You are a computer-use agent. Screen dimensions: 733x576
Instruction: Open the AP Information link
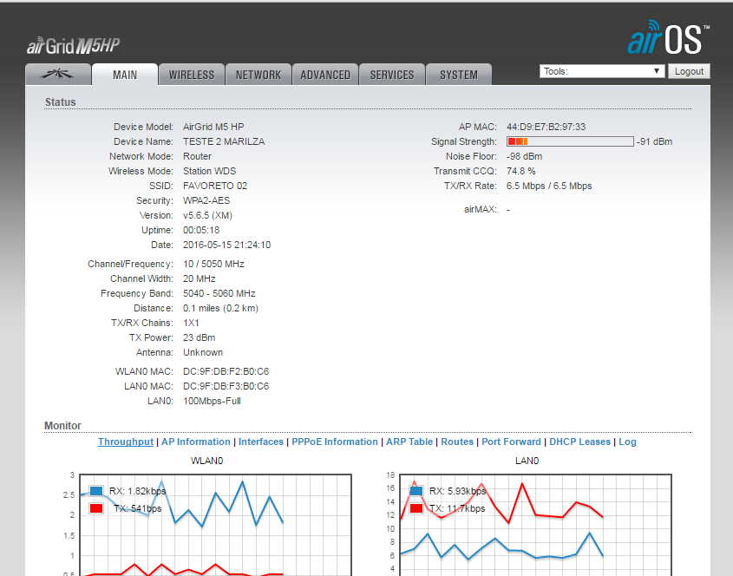196,442
